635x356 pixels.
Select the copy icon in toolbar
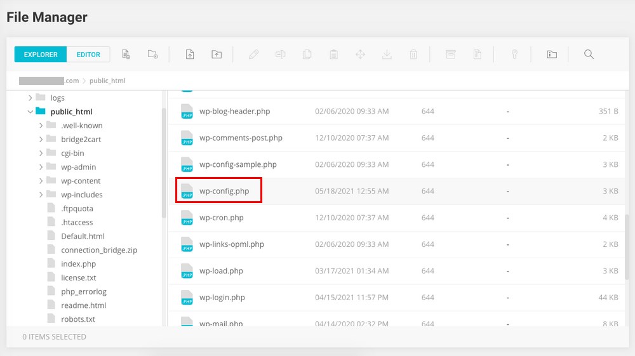pos(307,54)
